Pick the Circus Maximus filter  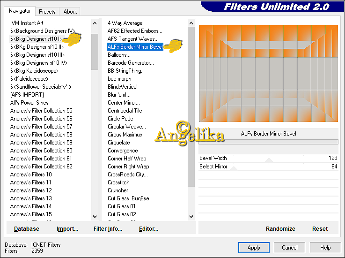[125, 135]
